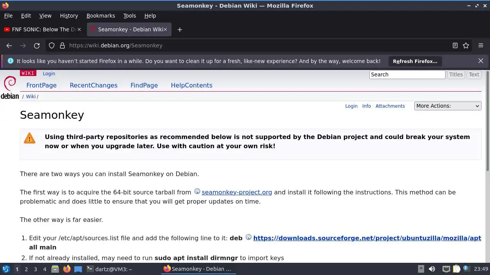Open the LXQt start menu icon
The height and width of the screenshot is (275, 490).
tap(6, 269)
